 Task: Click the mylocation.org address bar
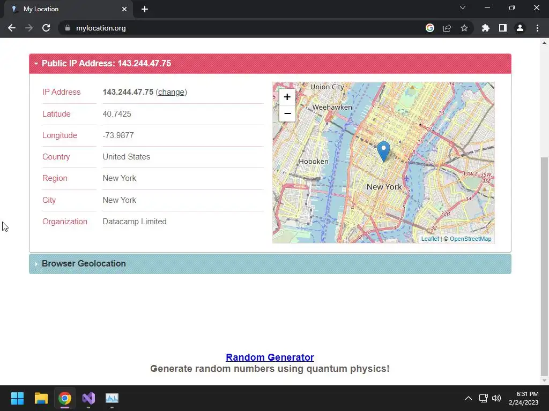coord(242,28)
